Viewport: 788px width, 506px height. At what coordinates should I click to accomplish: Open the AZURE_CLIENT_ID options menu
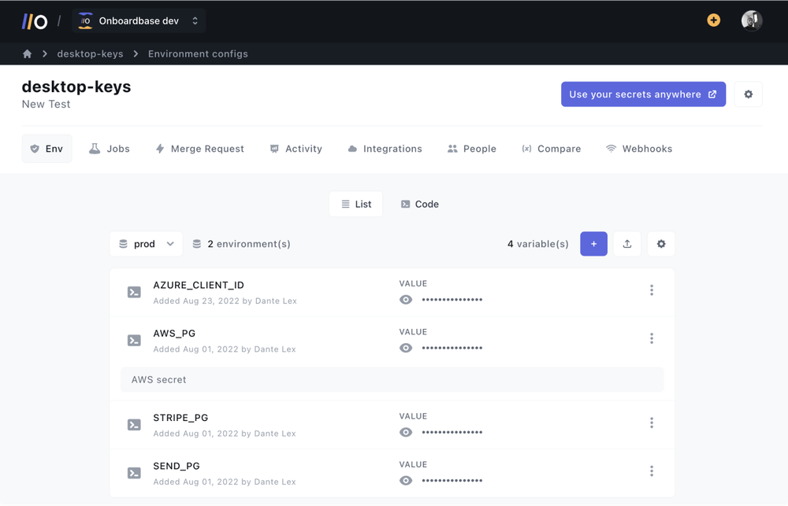[x=652, y=290]
